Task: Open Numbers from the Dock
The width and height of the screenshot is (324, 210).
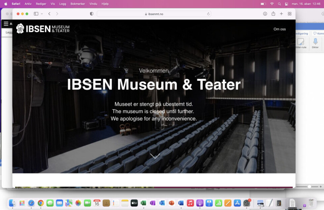Action: pyautogui.click(x=218, y=203)
